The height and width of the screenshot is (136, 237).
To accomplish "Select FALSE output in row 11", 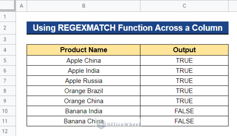I will coord(184,121).
